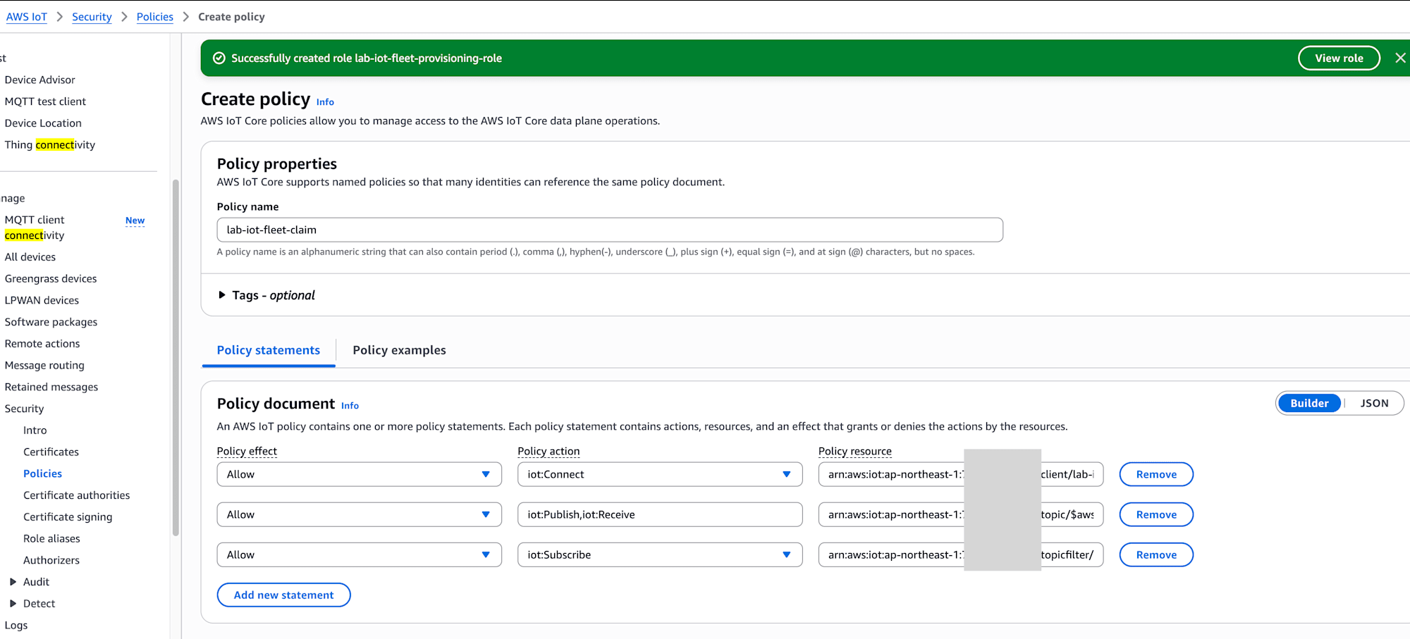Open Security Intro page in sidebar
The image size is (1410, 639).
click(x=35, y=430)
